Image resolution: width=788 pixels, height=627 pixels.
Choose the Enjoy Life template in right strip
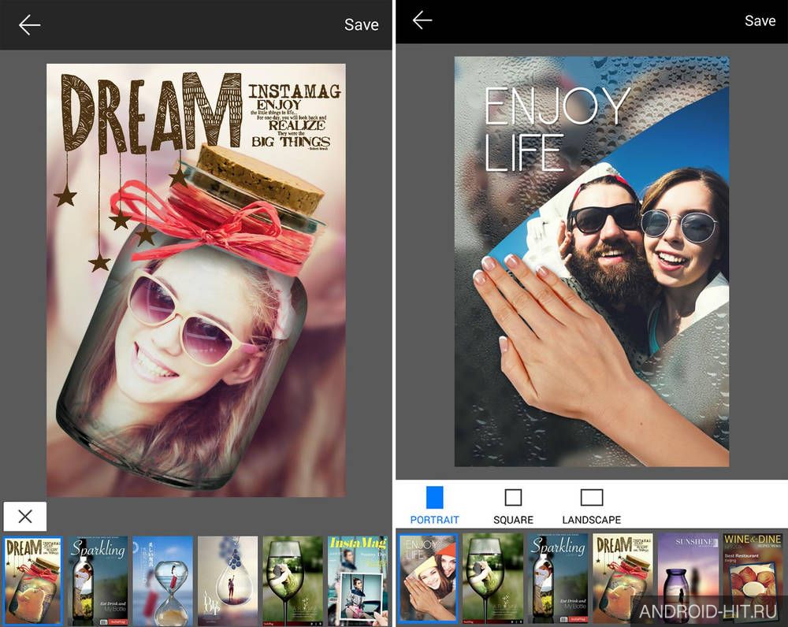(x=428, y=578)
